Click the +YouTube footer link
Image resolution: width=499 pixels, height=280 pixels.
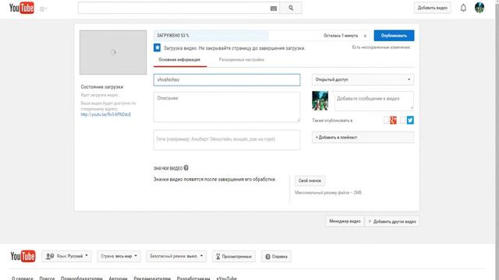227,278
